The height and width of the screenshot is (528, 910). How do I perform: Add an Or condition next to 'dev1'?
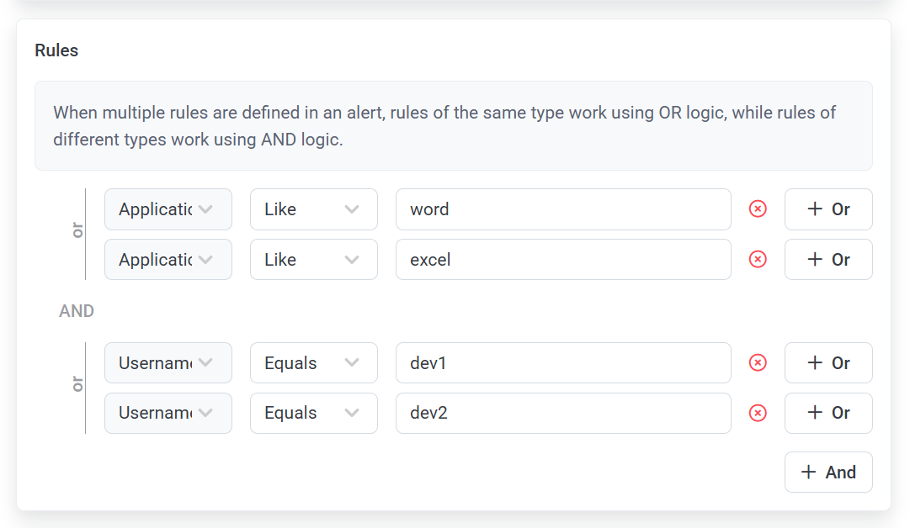pyautogui.click(x=828, y=363)
